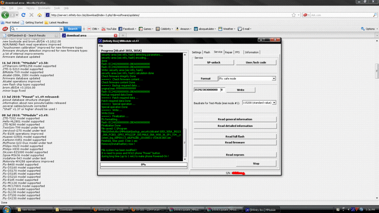This screenshot has height=213, width=379.
Task: Close the download area browser tab
Action: click(x=115, y=35)
